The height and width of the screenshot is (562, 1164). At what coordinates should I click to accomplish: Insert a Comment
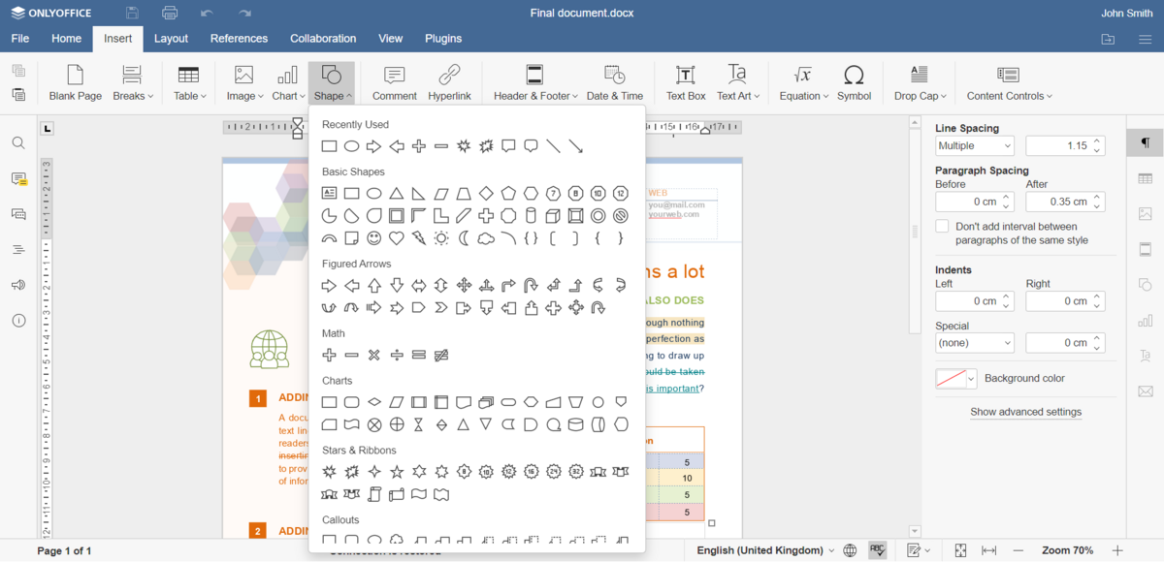point(395,83)
